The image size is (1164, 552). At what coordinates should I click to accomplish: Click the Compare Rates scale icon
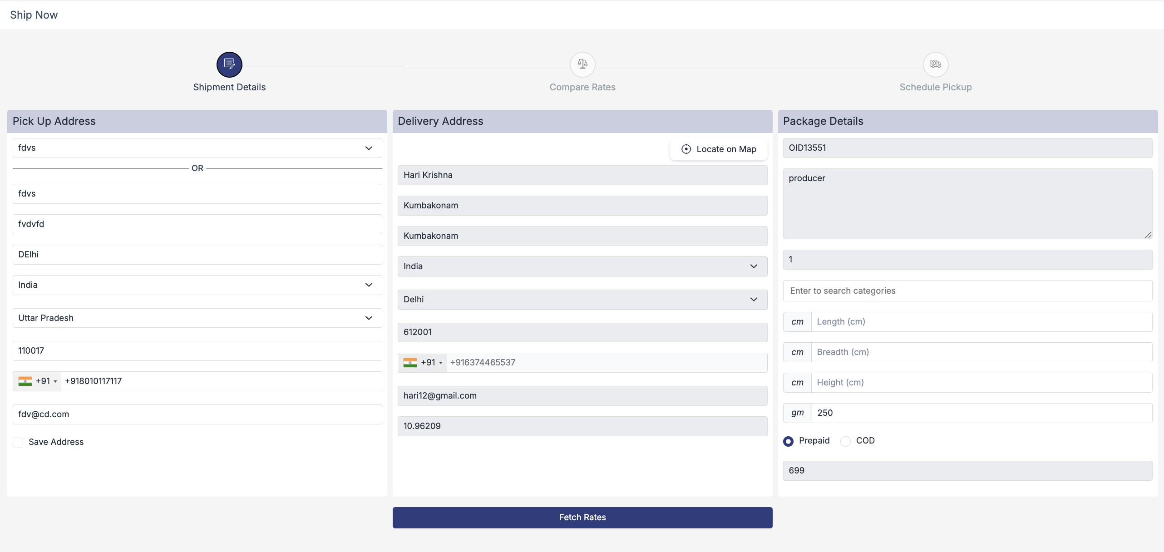coord(582,64)
